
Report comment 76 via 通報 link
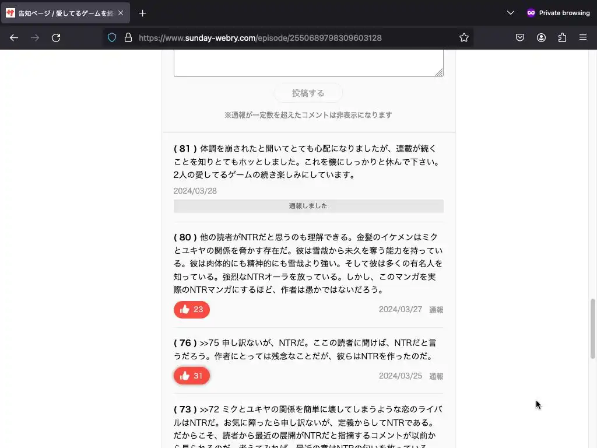[436, 376]
